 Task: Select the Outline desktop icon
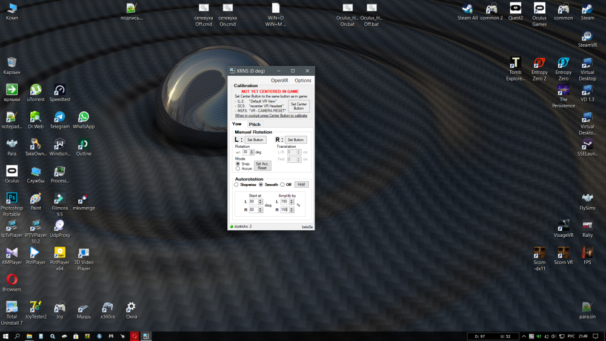84,147
